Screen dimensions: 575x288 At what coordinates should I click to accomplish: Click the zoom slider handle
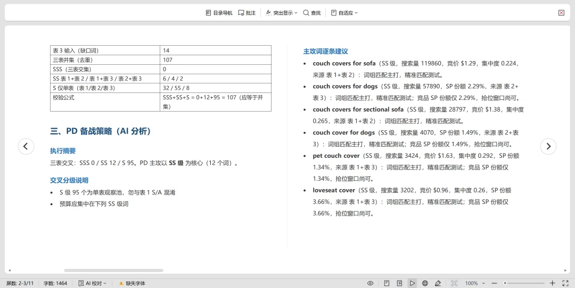coord(505,283)
